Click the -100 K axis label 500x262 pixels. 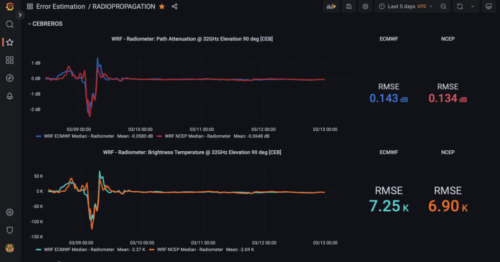coord(36,222)
